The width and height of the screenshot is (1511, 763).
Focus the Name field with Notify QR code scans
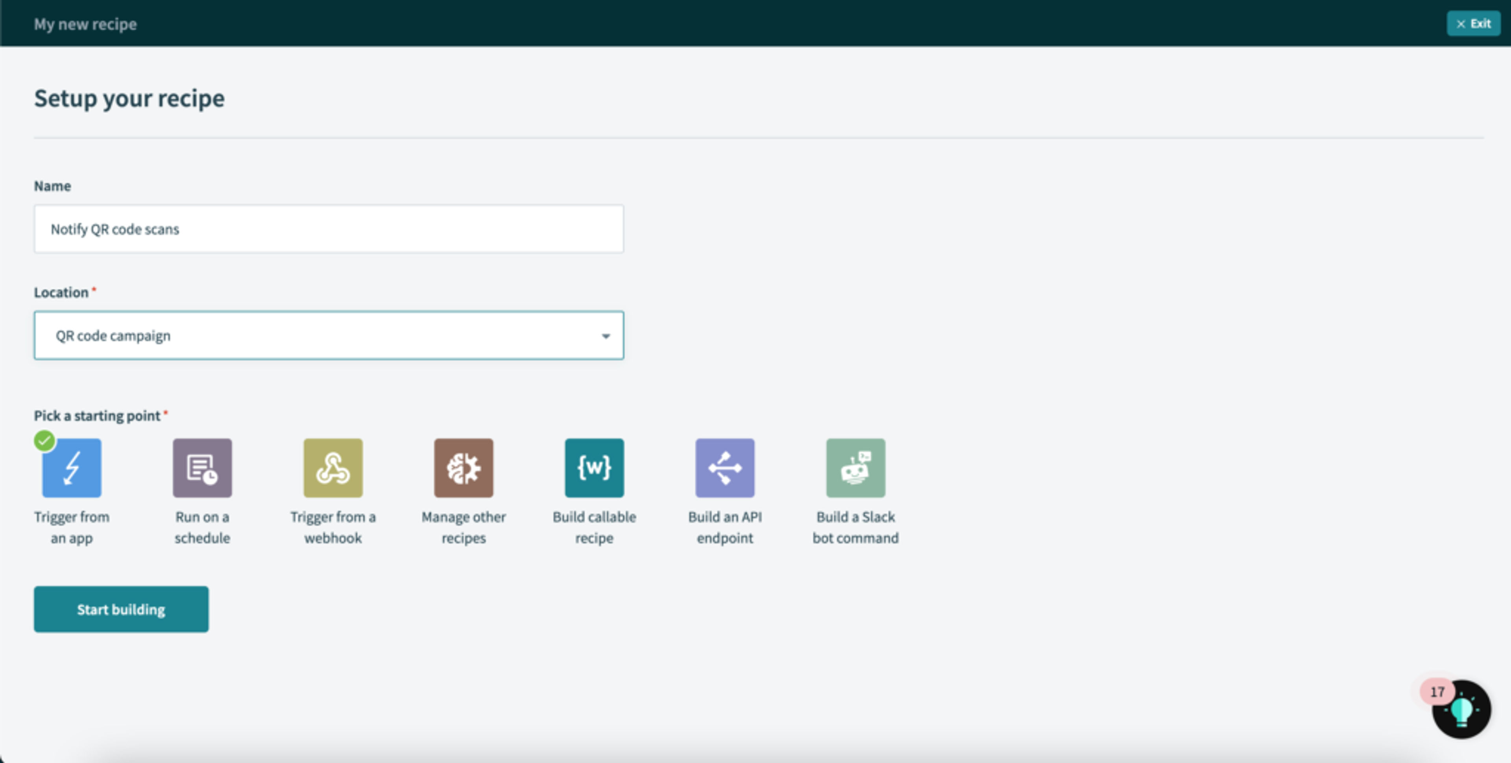[x=329, y=229]
